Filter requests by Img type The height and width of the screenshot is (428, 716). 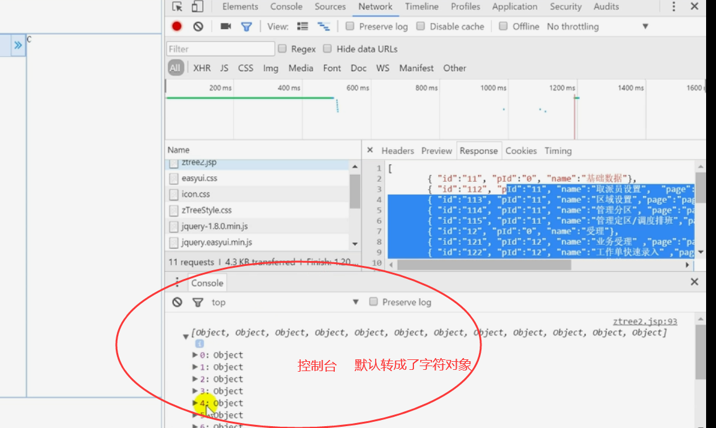pyautogui.click(x=271, y=68)
